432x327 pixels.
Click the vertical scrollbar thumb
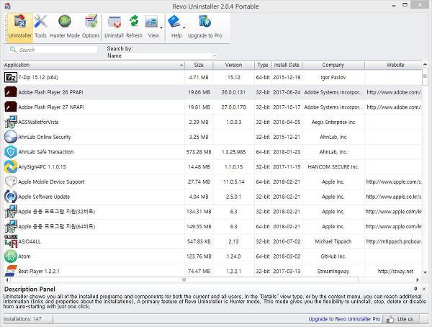425,76
